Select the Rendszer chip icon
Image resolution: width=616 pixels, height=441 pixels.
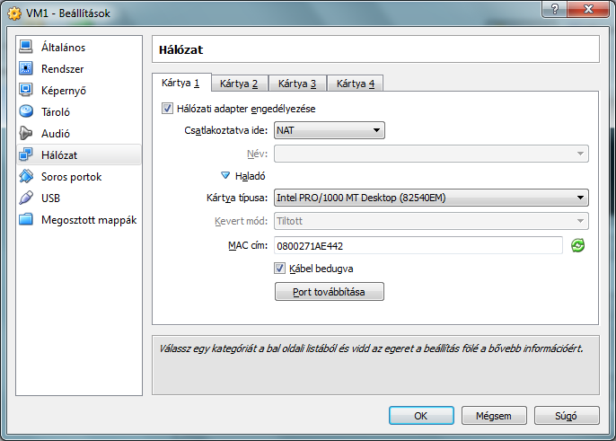coord(25,68)
